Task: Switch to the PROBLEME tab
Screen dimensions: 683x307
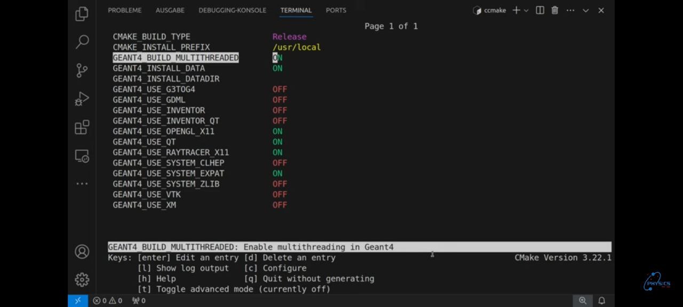Action: click(124, 10)
